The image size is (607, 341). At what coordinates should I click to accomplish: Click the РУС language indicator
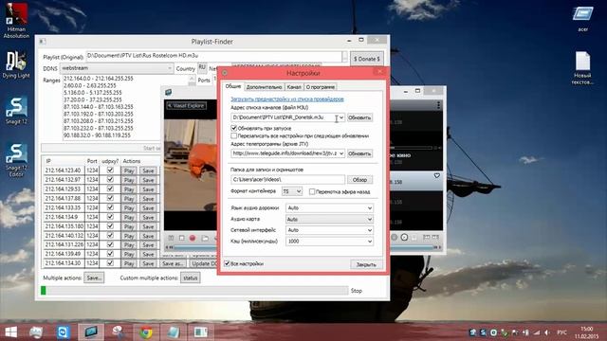pyautogui.click(x=561, y=332)
